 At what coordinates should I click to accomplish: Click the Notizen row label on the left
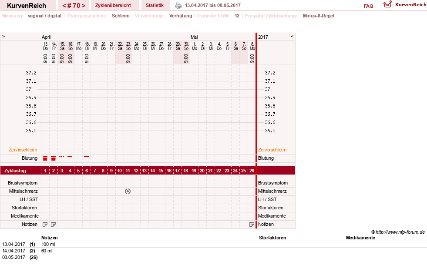click(30, 225)
